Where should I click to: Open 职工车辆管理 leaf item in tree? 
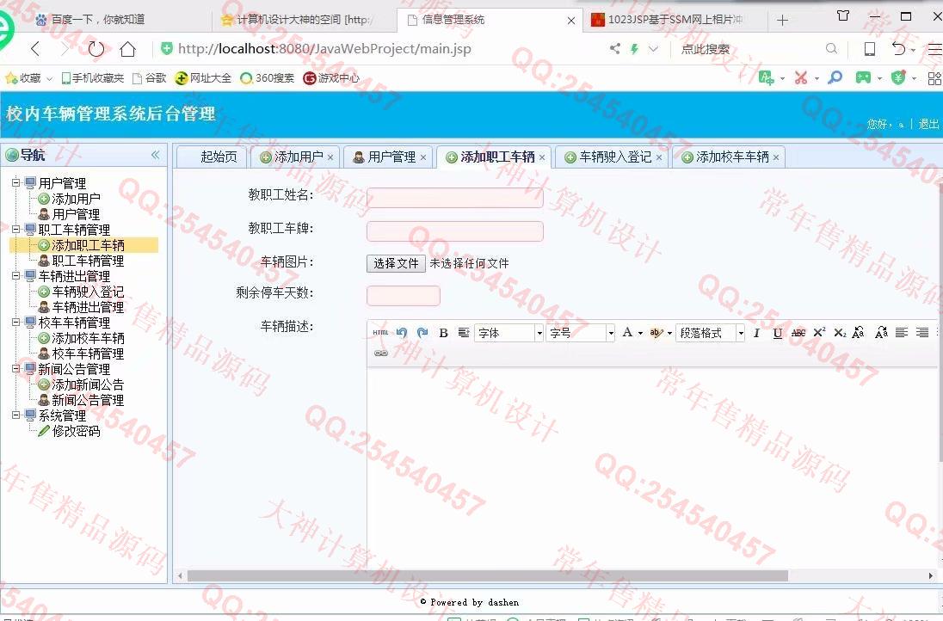[x=88, y=261]
